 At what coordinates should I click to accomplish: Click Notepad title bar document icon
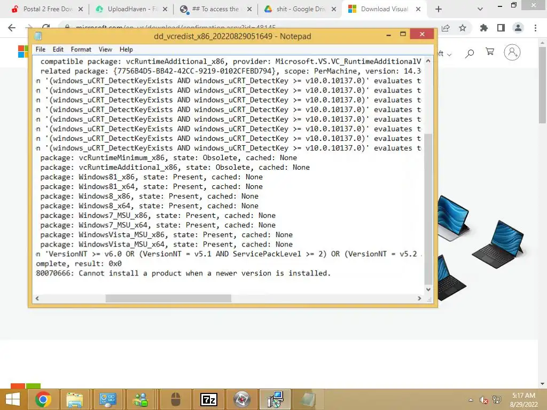38,36
